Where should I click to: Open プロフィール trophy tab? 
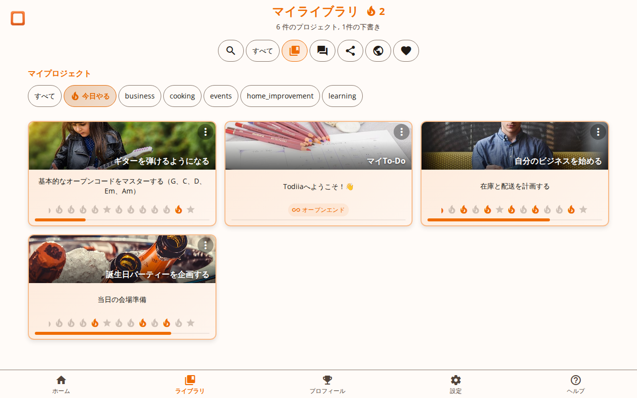[327, 384]
